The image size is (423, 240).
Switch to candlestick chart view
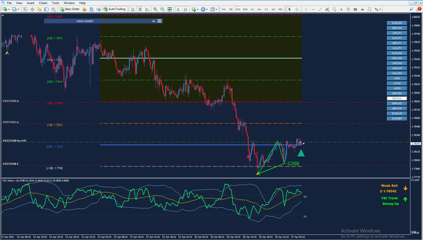click(140, 9)
